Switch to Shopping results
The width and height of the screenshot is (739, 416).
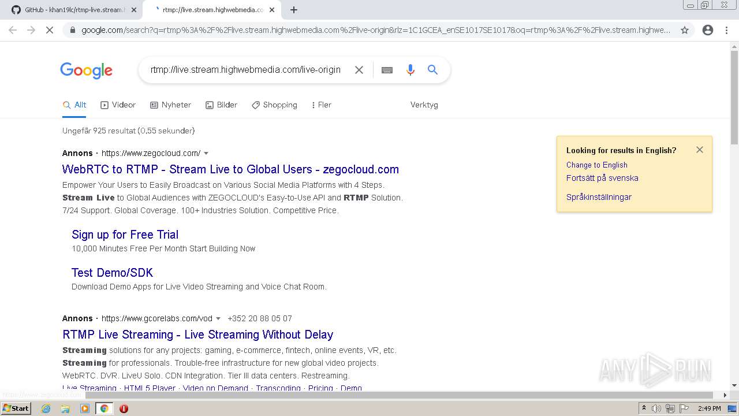[275, 105]
